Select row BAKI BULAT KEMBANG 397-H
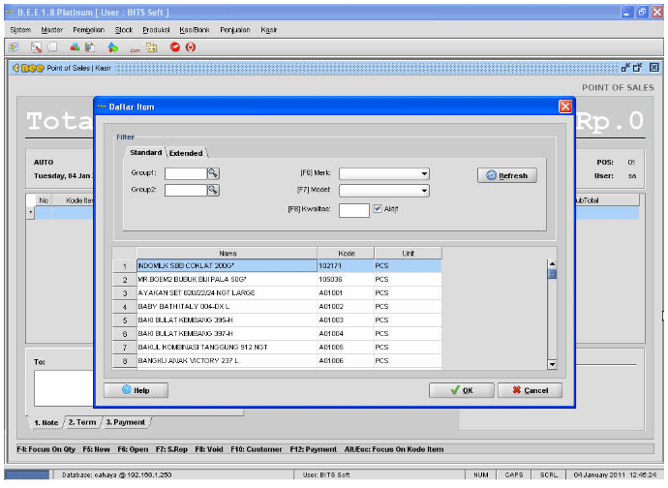 277,334
